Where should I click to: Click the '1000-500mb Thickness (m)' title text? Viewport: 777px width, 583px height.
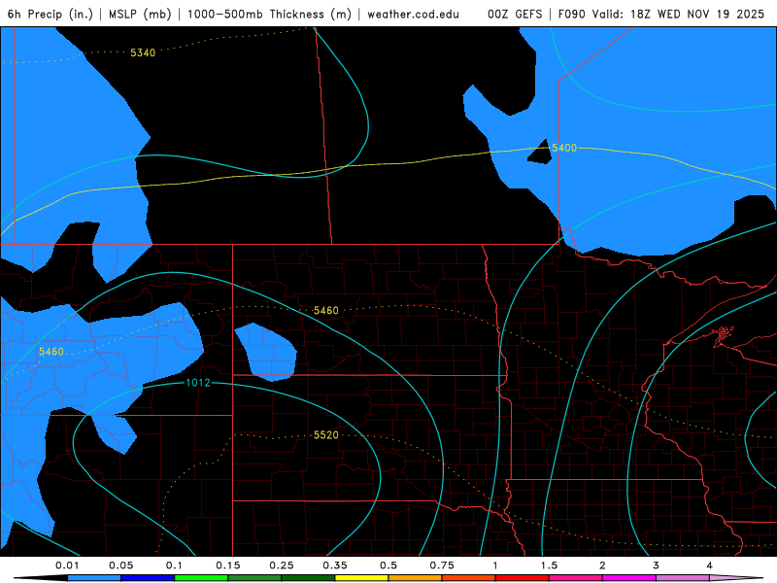[x=269, y=14]
